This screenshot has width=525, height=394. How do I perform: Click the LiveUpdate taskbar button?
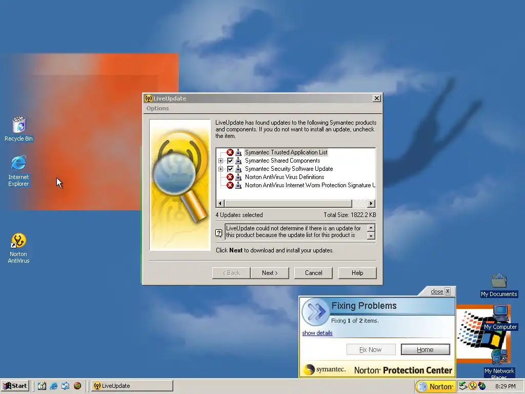pyautogui.click(x=132, y=386)
